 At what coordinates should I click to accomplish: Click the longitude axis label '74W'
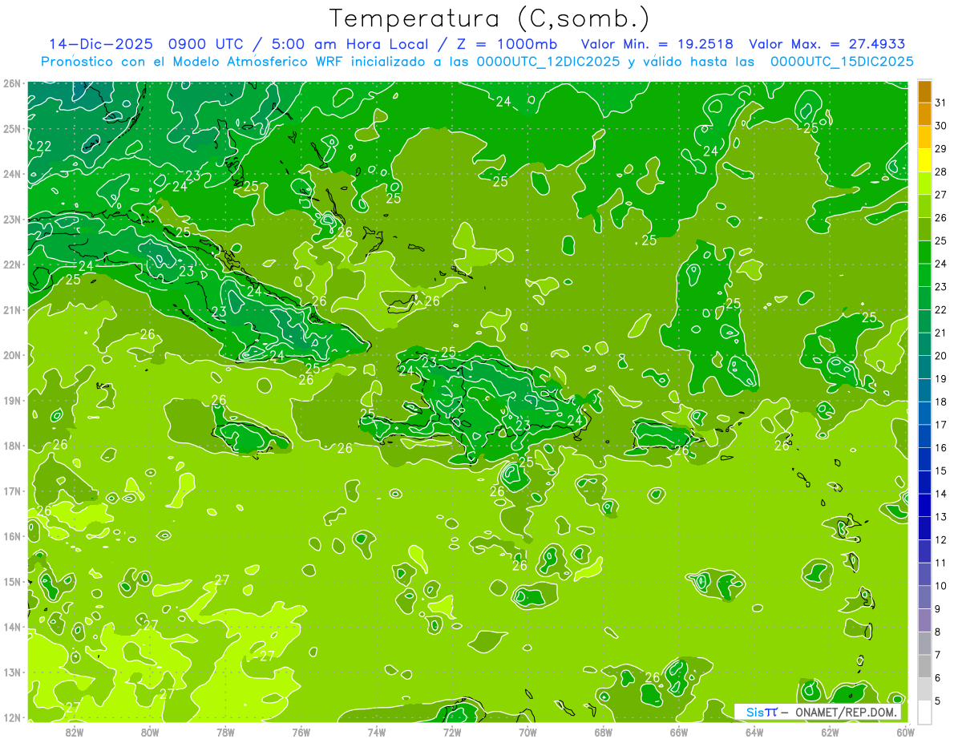pyautogui.click(x=376, y=732)
